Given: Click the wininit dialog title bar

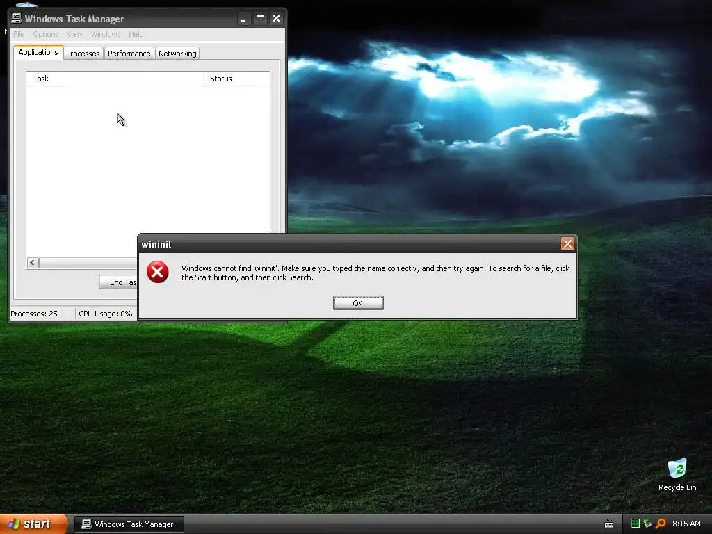Looking at the screenshot, I should [350, 244].
